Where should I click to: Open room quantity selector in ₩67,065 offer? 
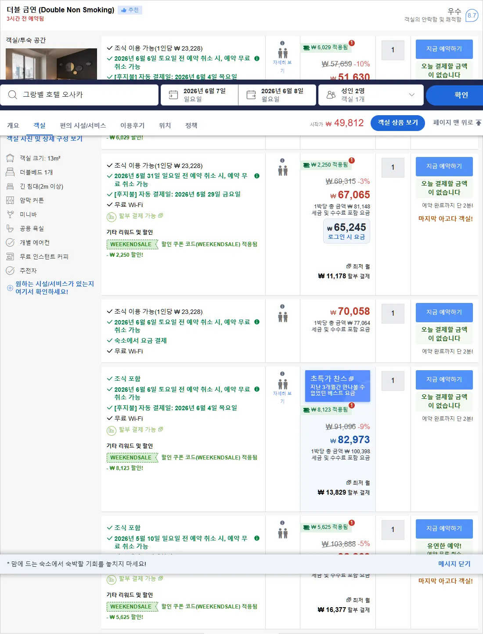393,168
